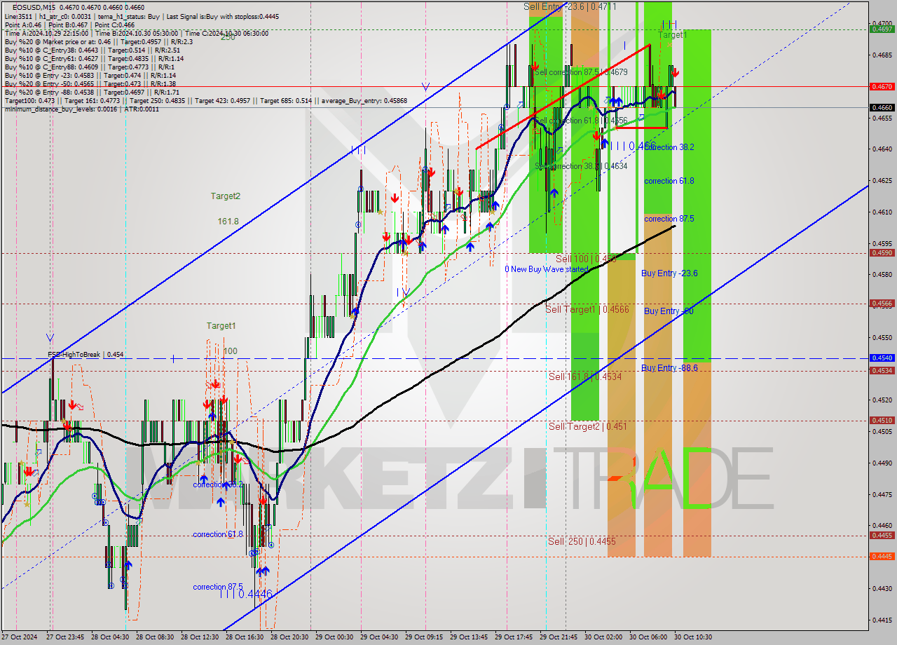Select the red 0.4670 price axis label
The width and height of the screenshot is (897, 645).
tap(882, 86)
